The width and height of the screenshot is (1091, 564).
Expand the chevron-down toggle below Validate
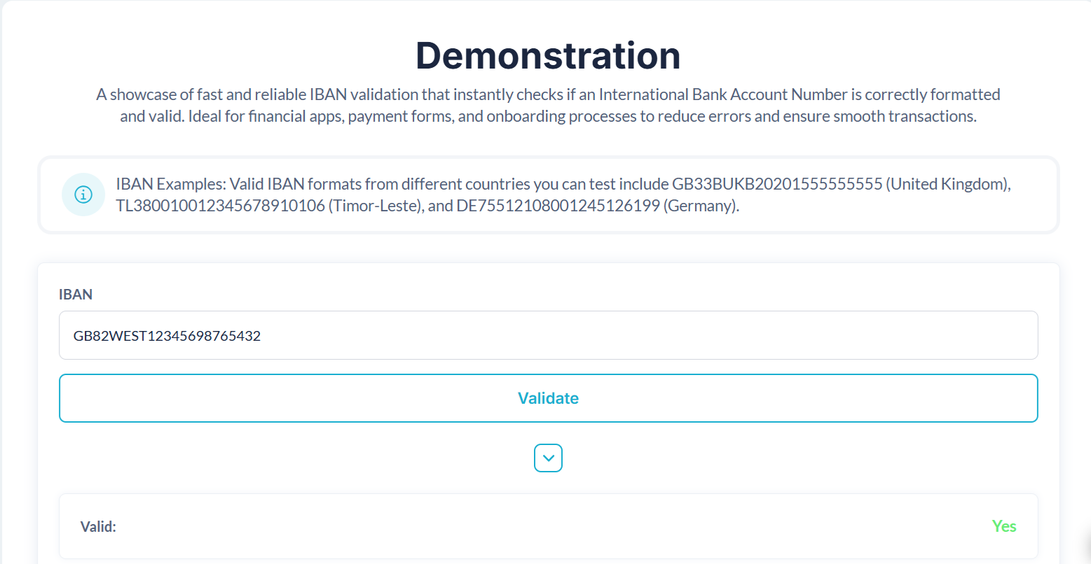pyautogui.click(x=548, y=458)
